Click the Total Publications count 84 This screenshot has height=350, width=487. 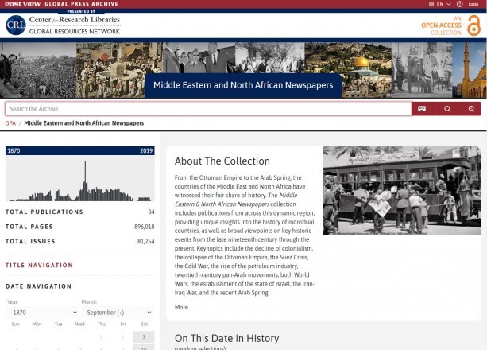tap(151, 212)
